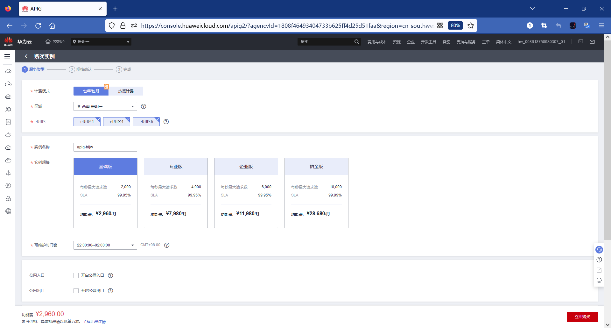Open the 控制台 home icon
The width and height of the screenshot is (611, 328).
pyautogui.click(x=48, y=42)
